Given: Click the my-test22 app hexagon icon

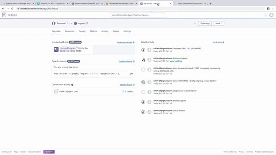Looking at the screenshot, I should 75,23.
